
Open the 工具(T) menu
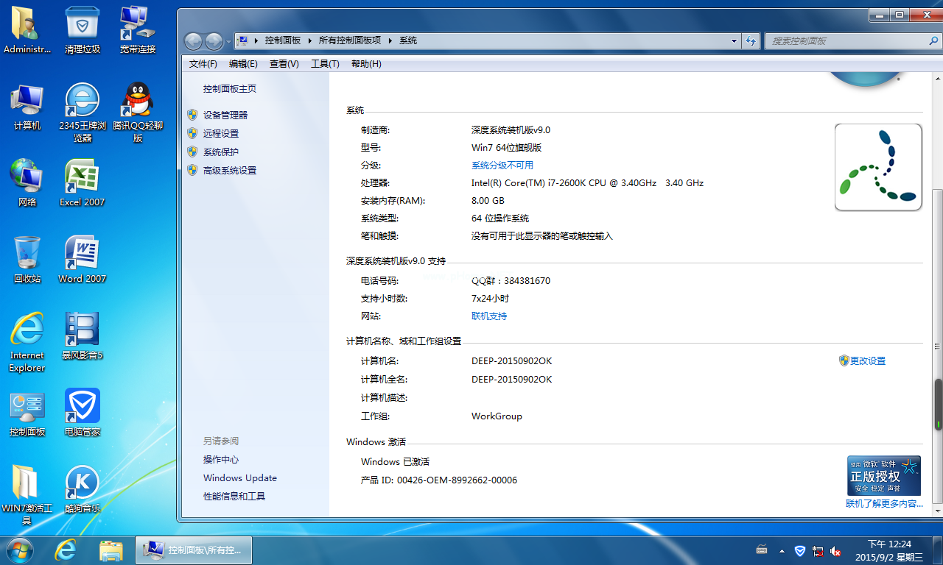[x=325, y=64]
